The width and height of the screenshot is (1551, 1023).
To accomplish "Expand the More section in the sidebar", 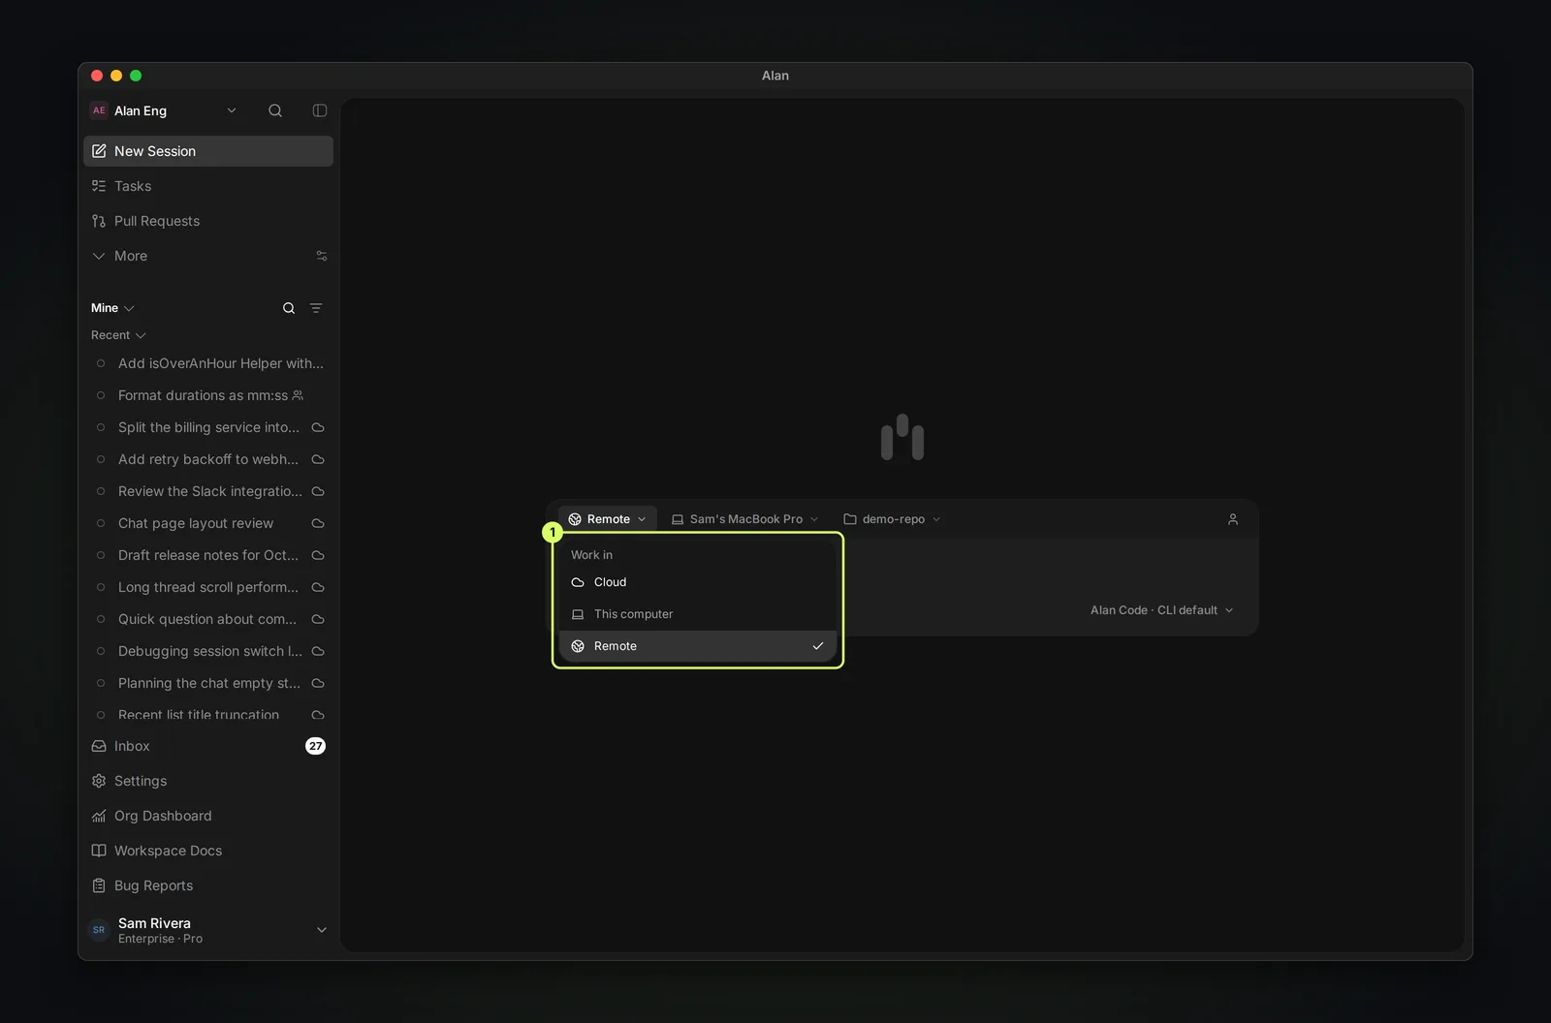I will (119, 256).
